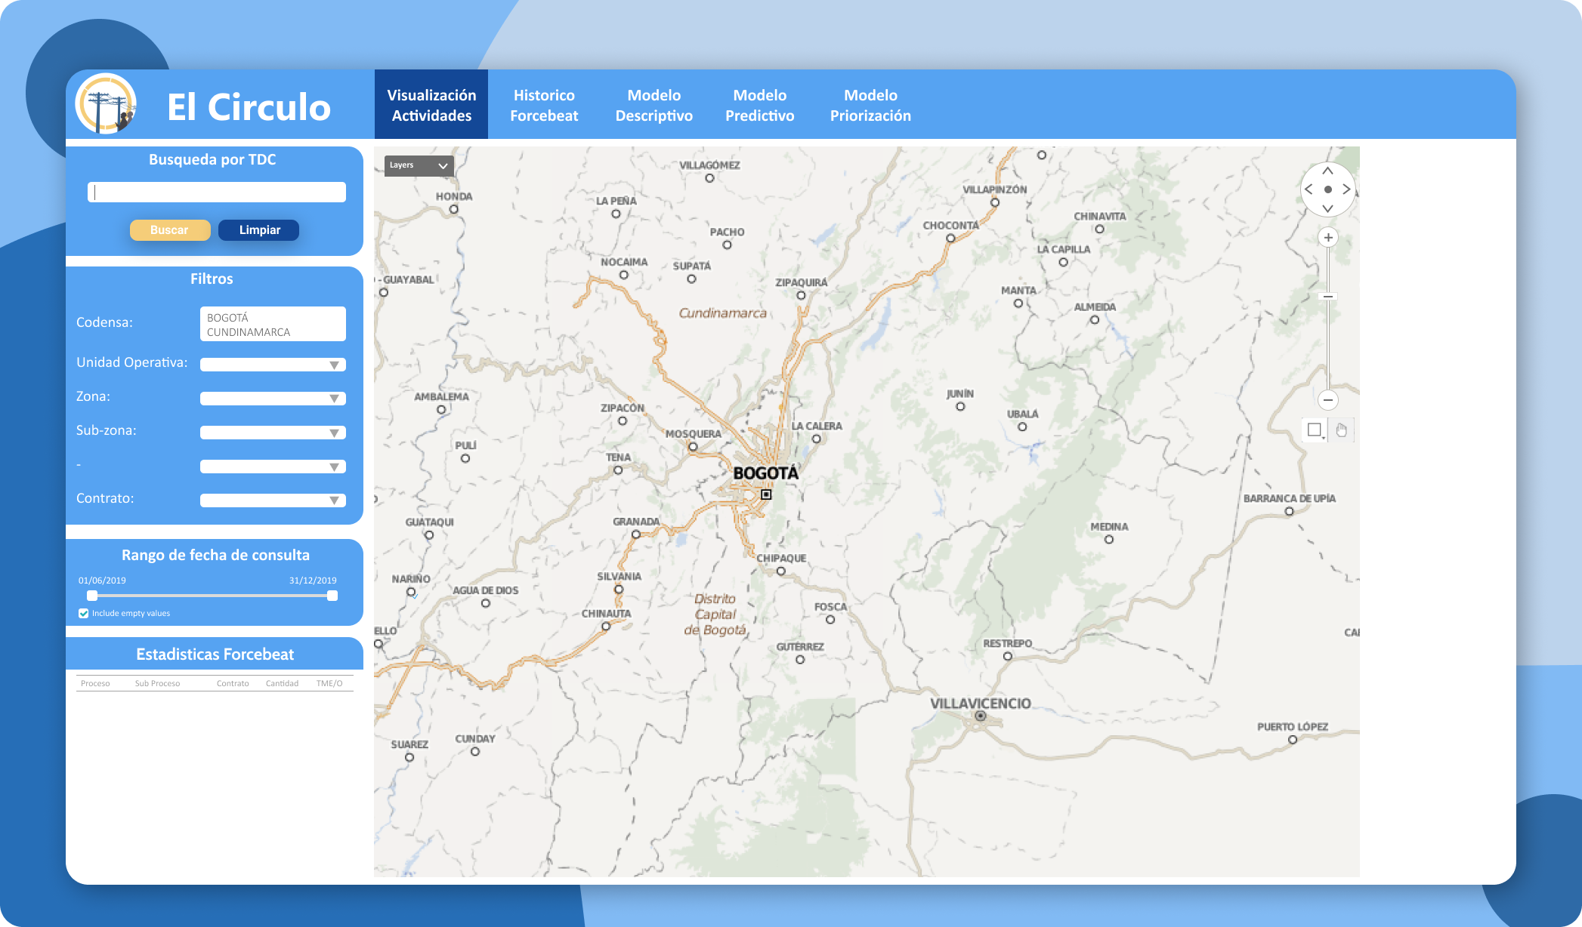Click the end date slider handle
The height and width of the screenshot is (927, 1582).
pyautogui.click(x=332, y=596)
